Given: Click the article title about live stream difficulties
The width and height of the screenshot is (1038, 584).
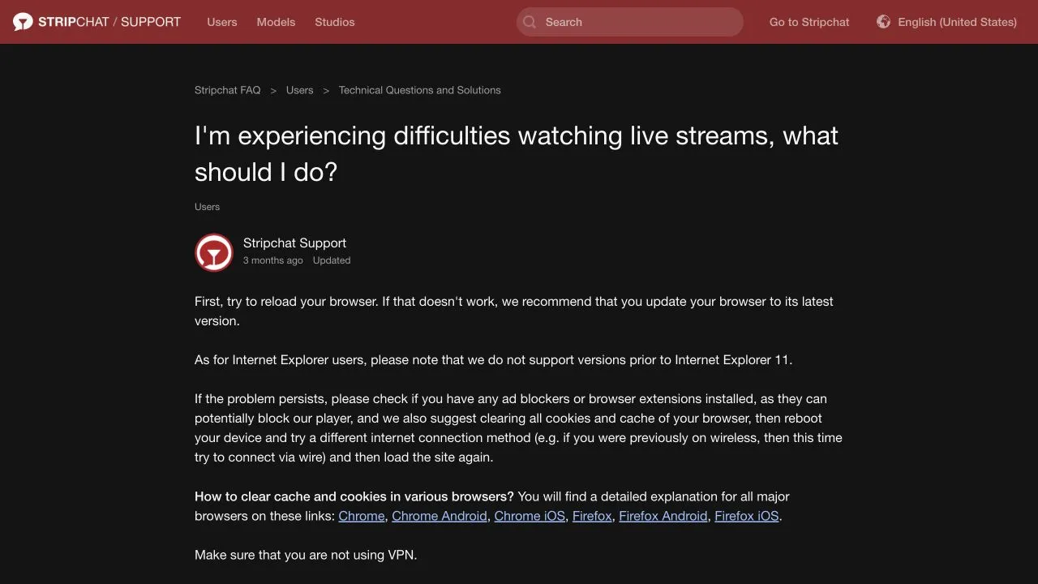Looking at the screenshot, I should pos(517,153).
